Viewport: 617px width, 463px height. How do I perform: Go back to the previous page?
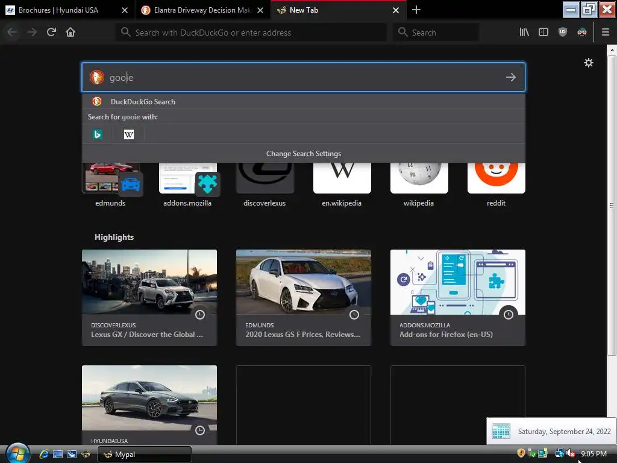[12, 33]
